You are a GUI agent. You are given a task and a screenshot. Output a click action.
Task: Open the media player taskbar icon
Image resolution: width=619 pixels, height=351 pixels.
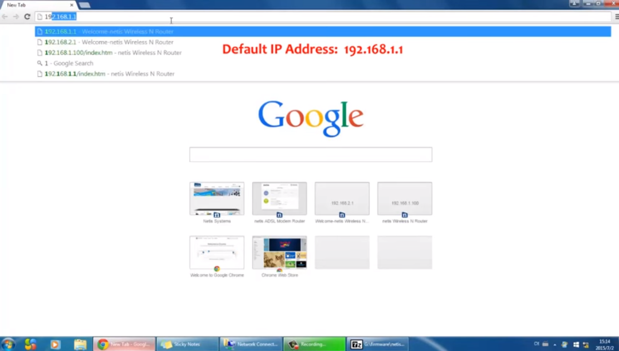click(x=55, y=344)
